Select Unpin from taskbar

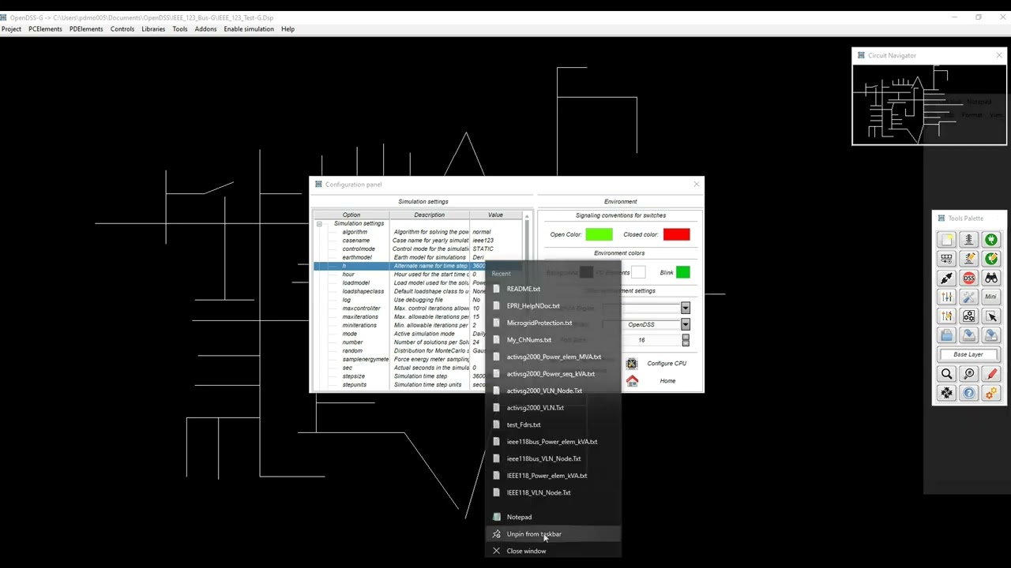tap(553, 534)
